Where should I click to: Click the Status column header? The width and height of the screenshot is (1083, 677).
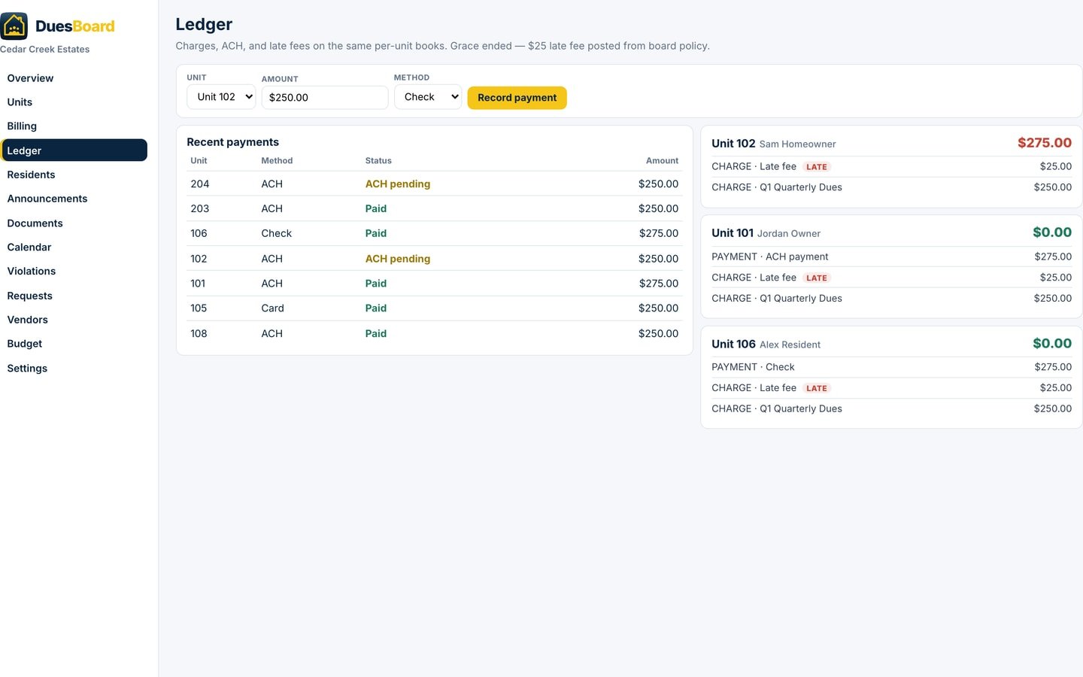point(378,161)
